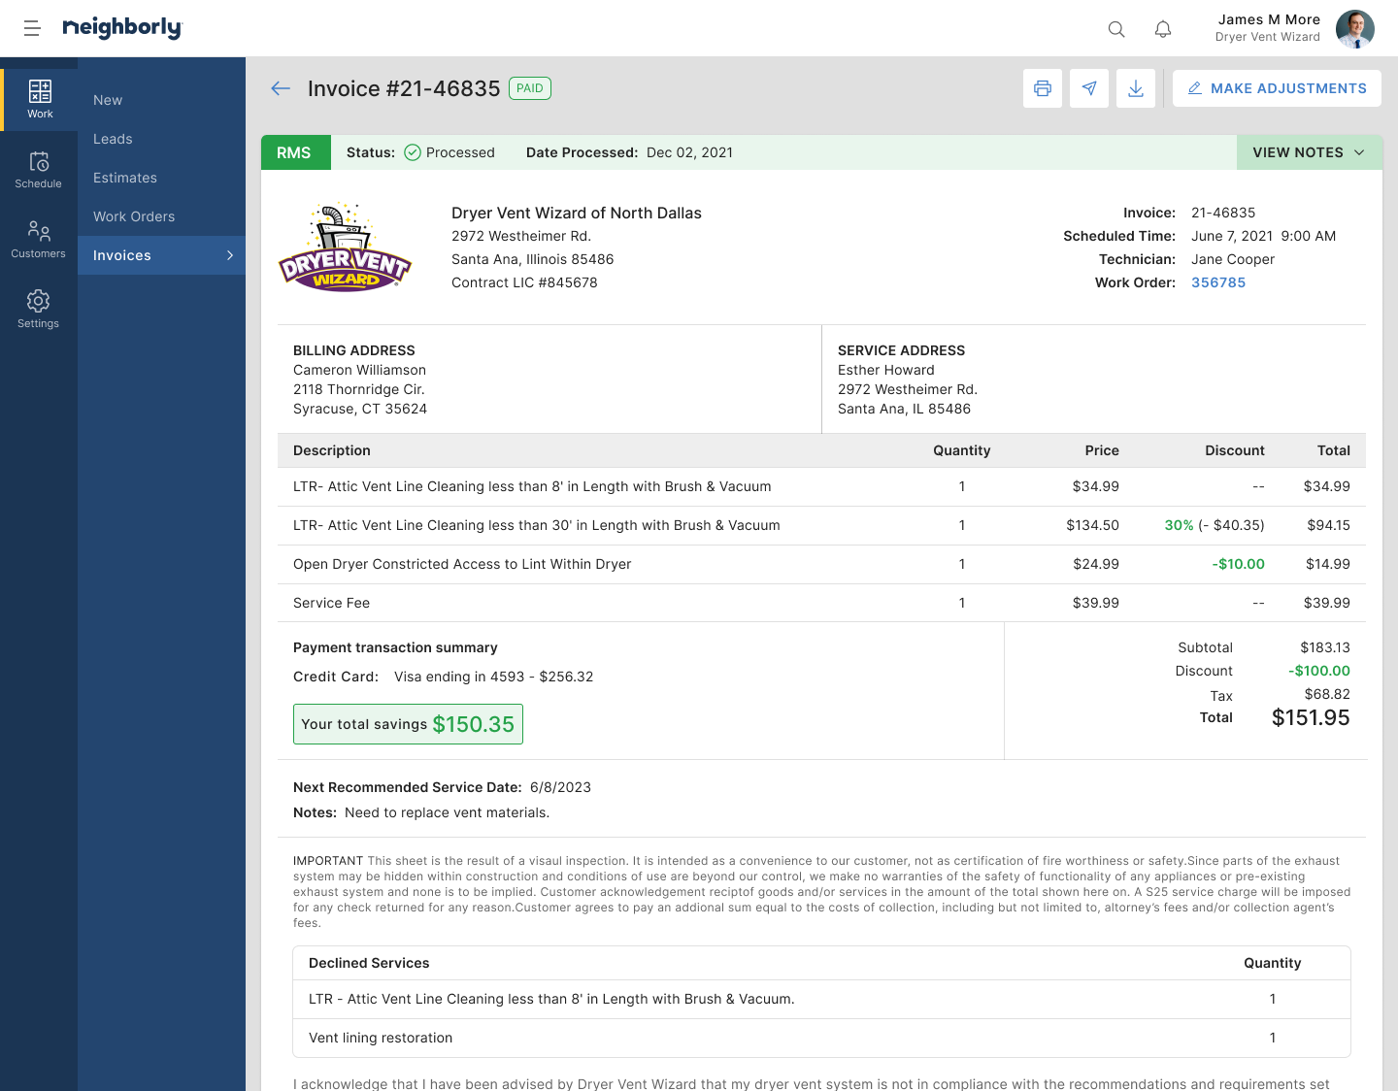Screen dimensions: 1398x1091
Task: Open Estimates in the sidebar
Action: [x=125, y=178]
